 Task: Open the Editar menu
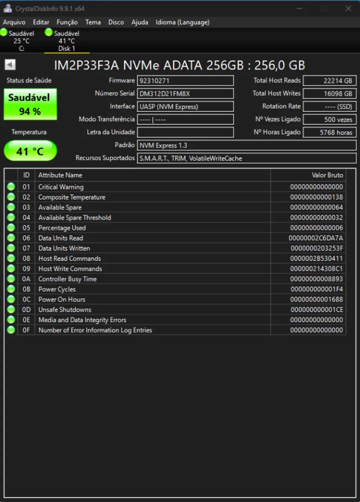point(41,22)
